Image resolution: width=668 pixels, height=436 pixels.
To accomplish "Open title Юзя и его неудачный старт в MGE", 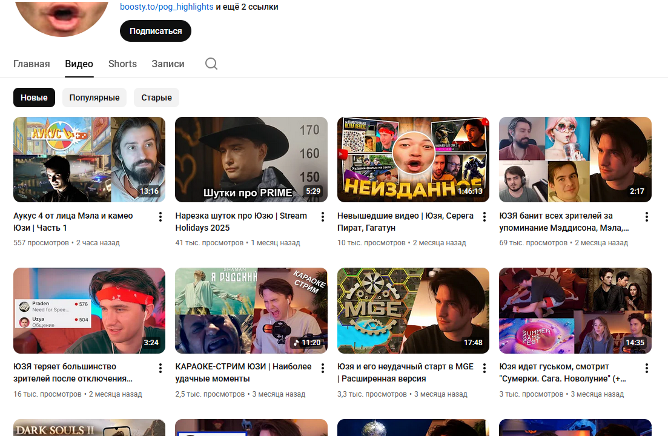I will pos(406,372).
